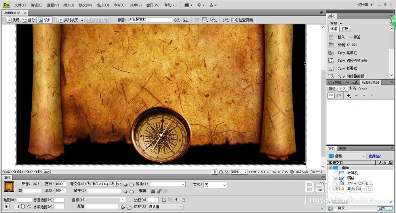Open the 文件(F) menu
Viewport: 396px width, 213px height.
point(20,5)
